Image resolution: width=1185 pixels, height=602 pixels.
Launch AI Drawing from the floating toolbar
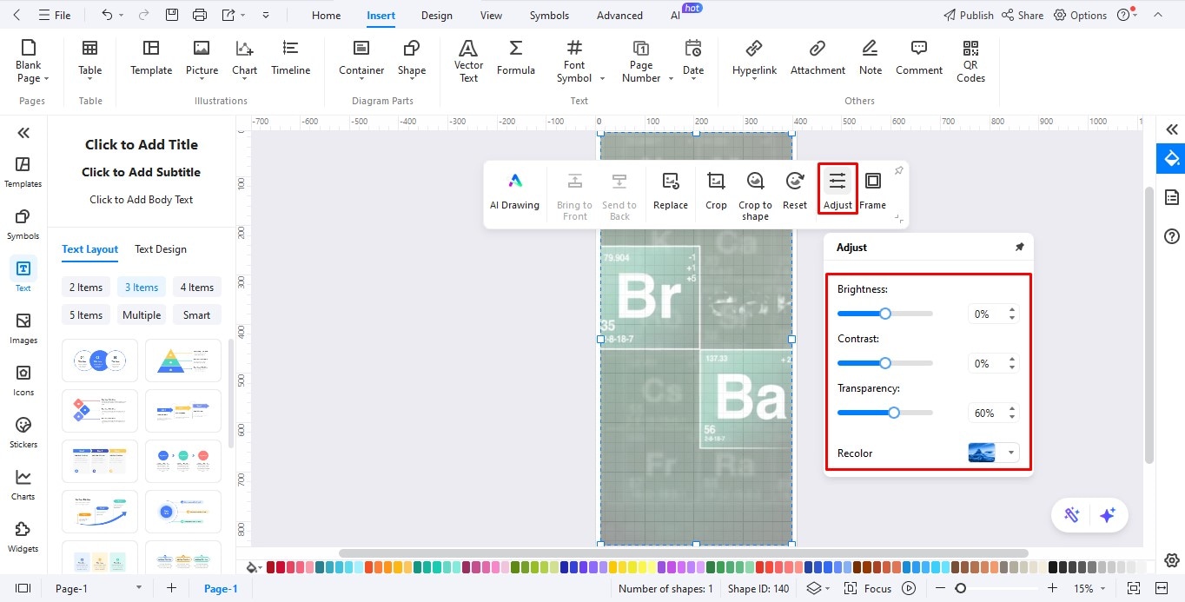coord(515,189)
